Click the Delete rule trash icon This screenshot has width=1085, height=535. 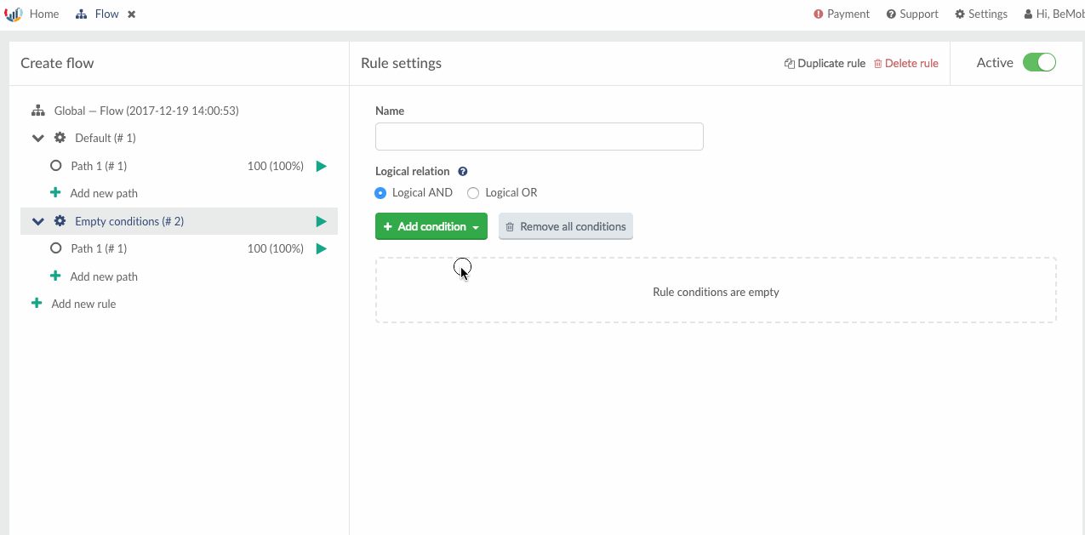pos(878,63)
